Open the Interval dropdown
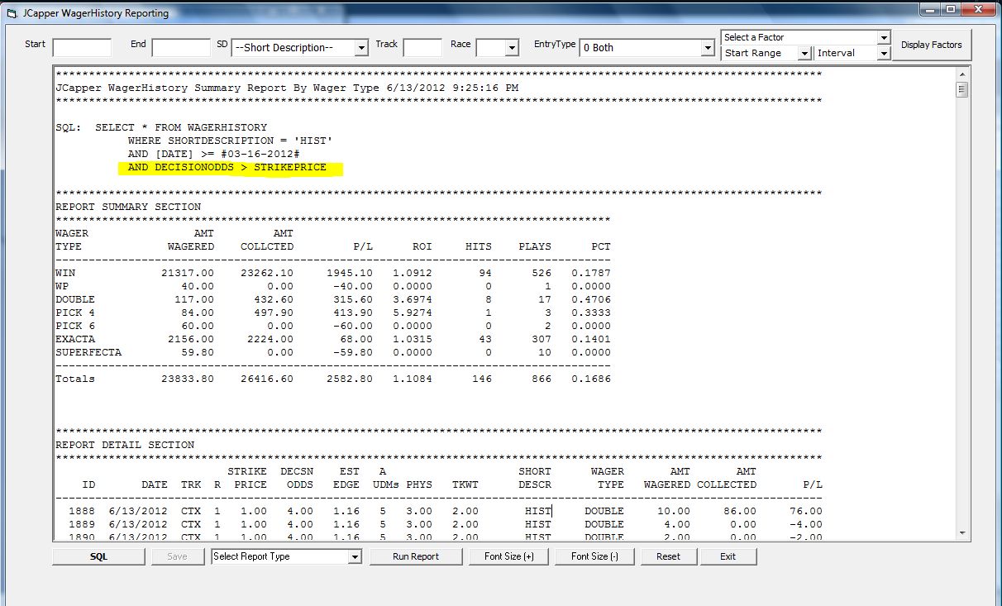1002x606 pixels. click(x=883, y=54)
